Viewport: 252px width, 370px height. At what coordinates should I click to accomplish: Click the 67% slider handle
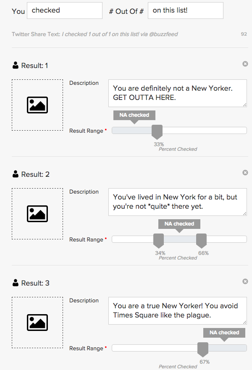(x=203, y=349)
